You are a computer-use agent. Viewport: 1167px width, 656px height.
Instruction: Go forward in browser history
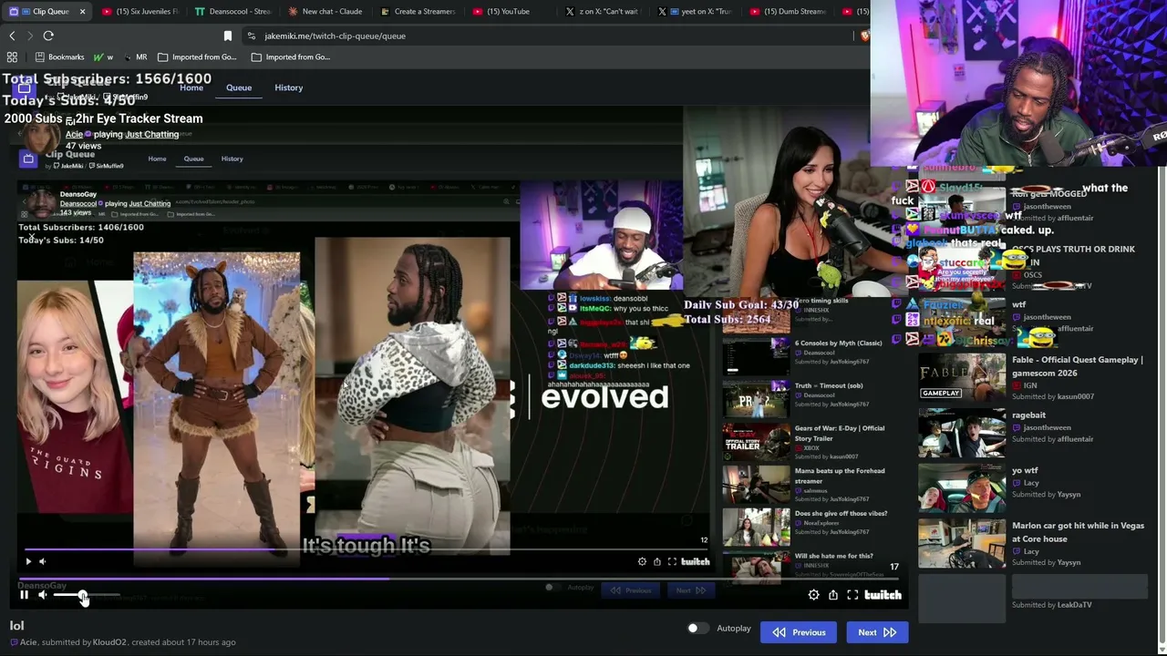coord(29,36)
